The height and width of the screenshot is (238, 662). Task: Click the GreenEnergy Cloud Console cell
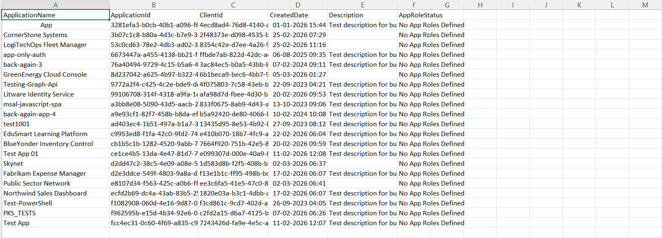tap(55, 75)
